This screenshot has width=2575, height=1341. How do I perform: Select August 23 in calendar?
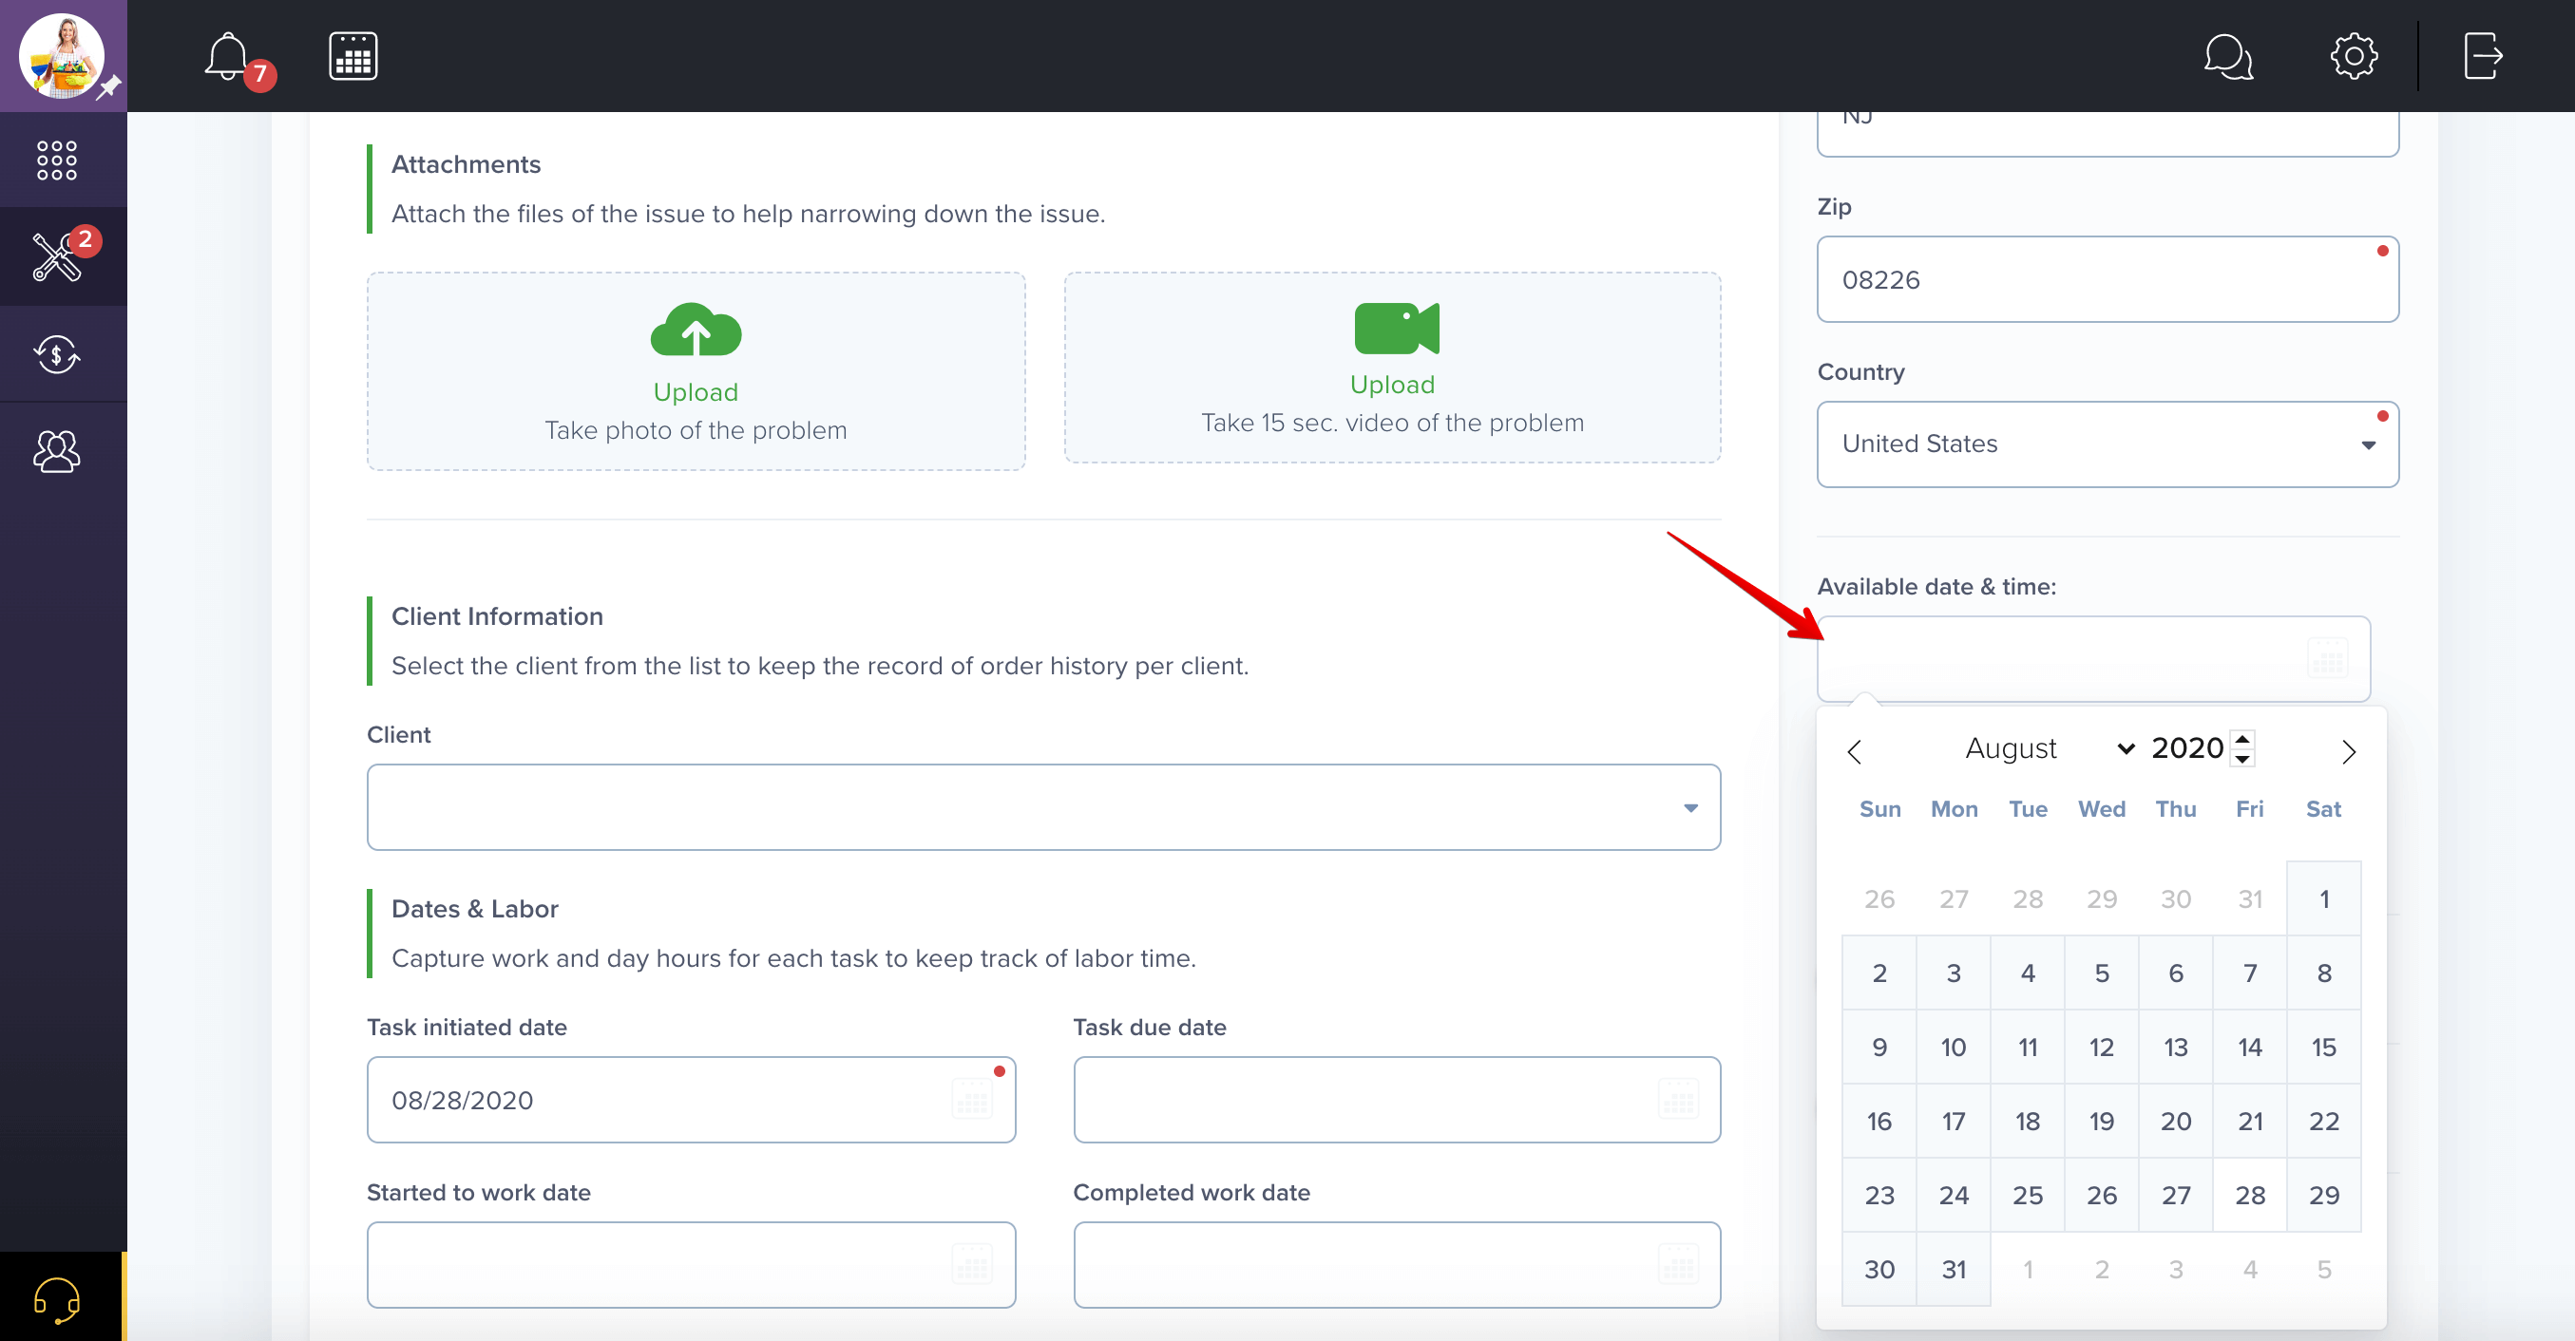point(1879,1194)
